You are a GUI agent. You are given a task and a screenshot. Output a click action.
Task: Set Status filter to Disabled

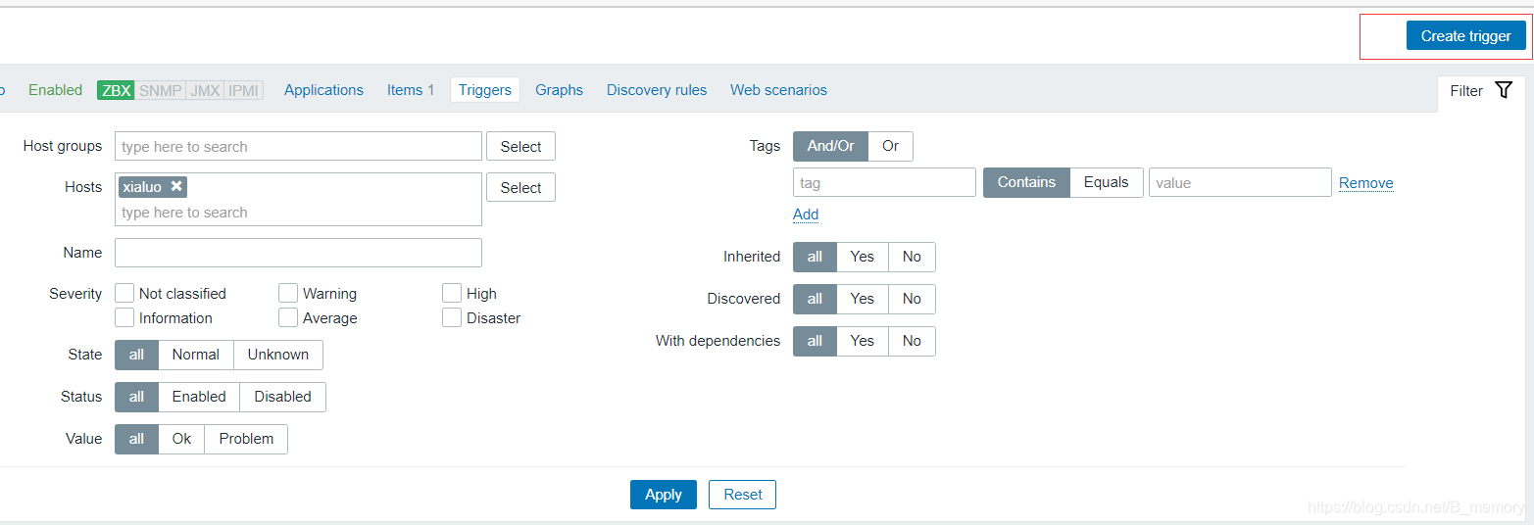tap(282, 397)
